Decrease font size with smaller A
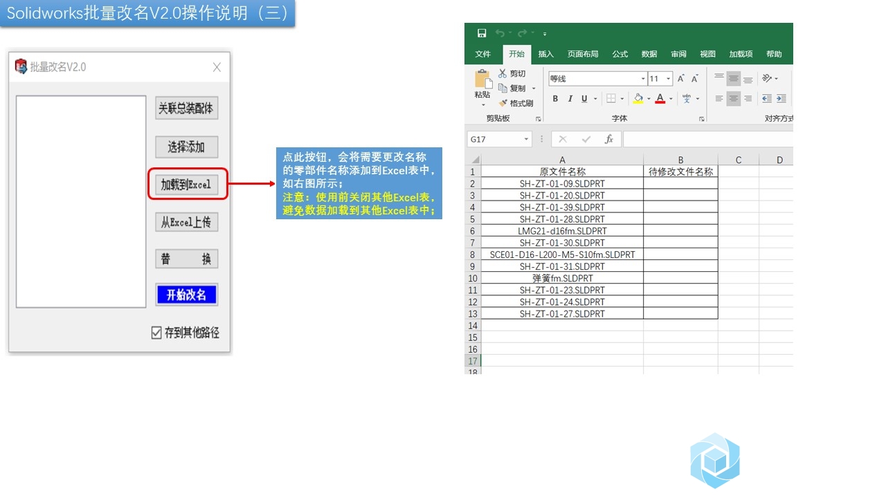The image size is (886, 498). (x=694, y=79)
